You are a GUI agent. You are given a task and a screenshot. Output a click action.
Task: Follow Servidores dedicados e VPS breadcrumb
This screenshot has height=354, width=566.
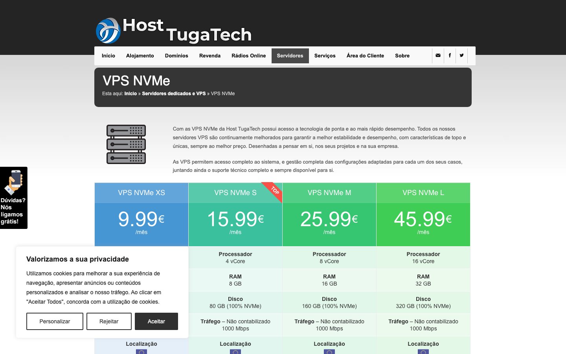[x=174, y=94]
